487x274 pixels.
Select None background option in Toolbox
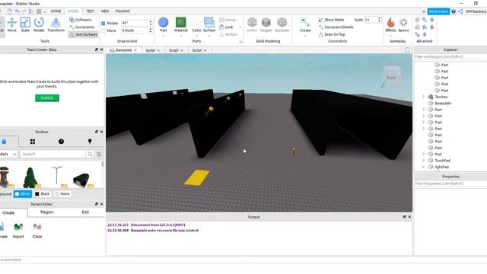pos(62,194)
